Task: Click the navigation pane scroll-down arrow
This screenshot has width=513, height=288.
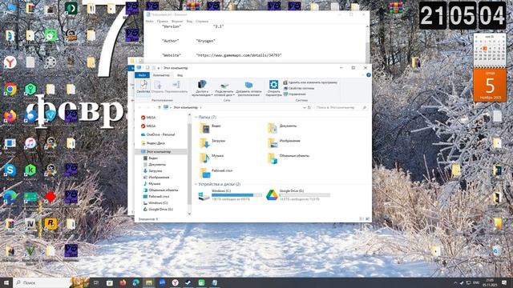Action: [189, 214]
